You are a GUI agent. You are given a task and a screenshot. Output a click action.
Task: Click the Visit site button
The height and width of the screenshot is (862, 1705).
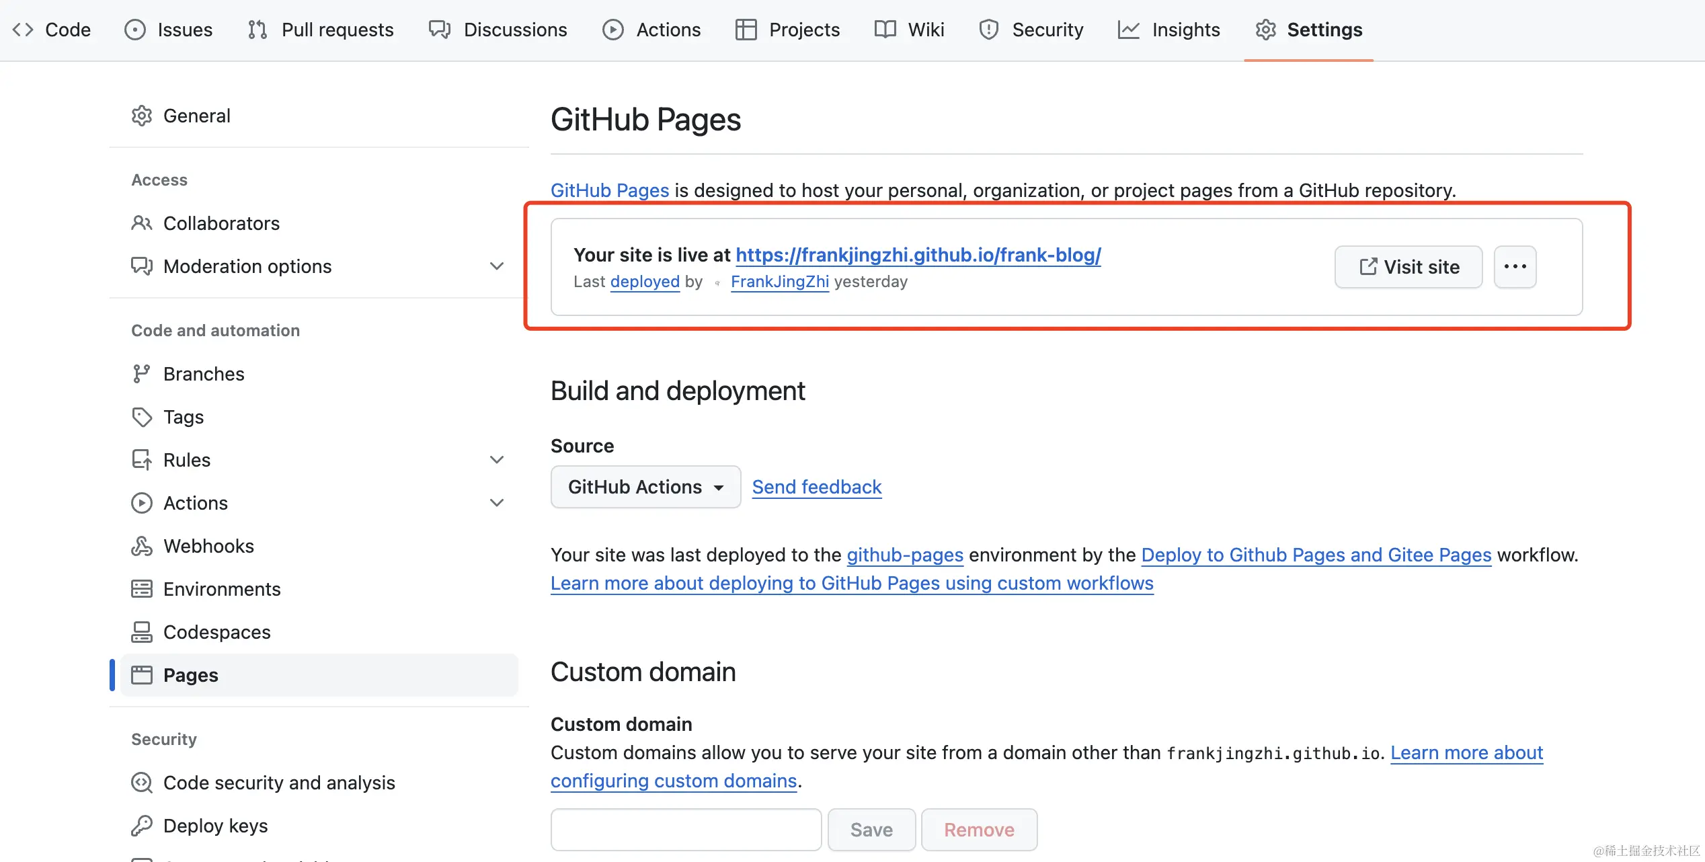click(1408, 266)
